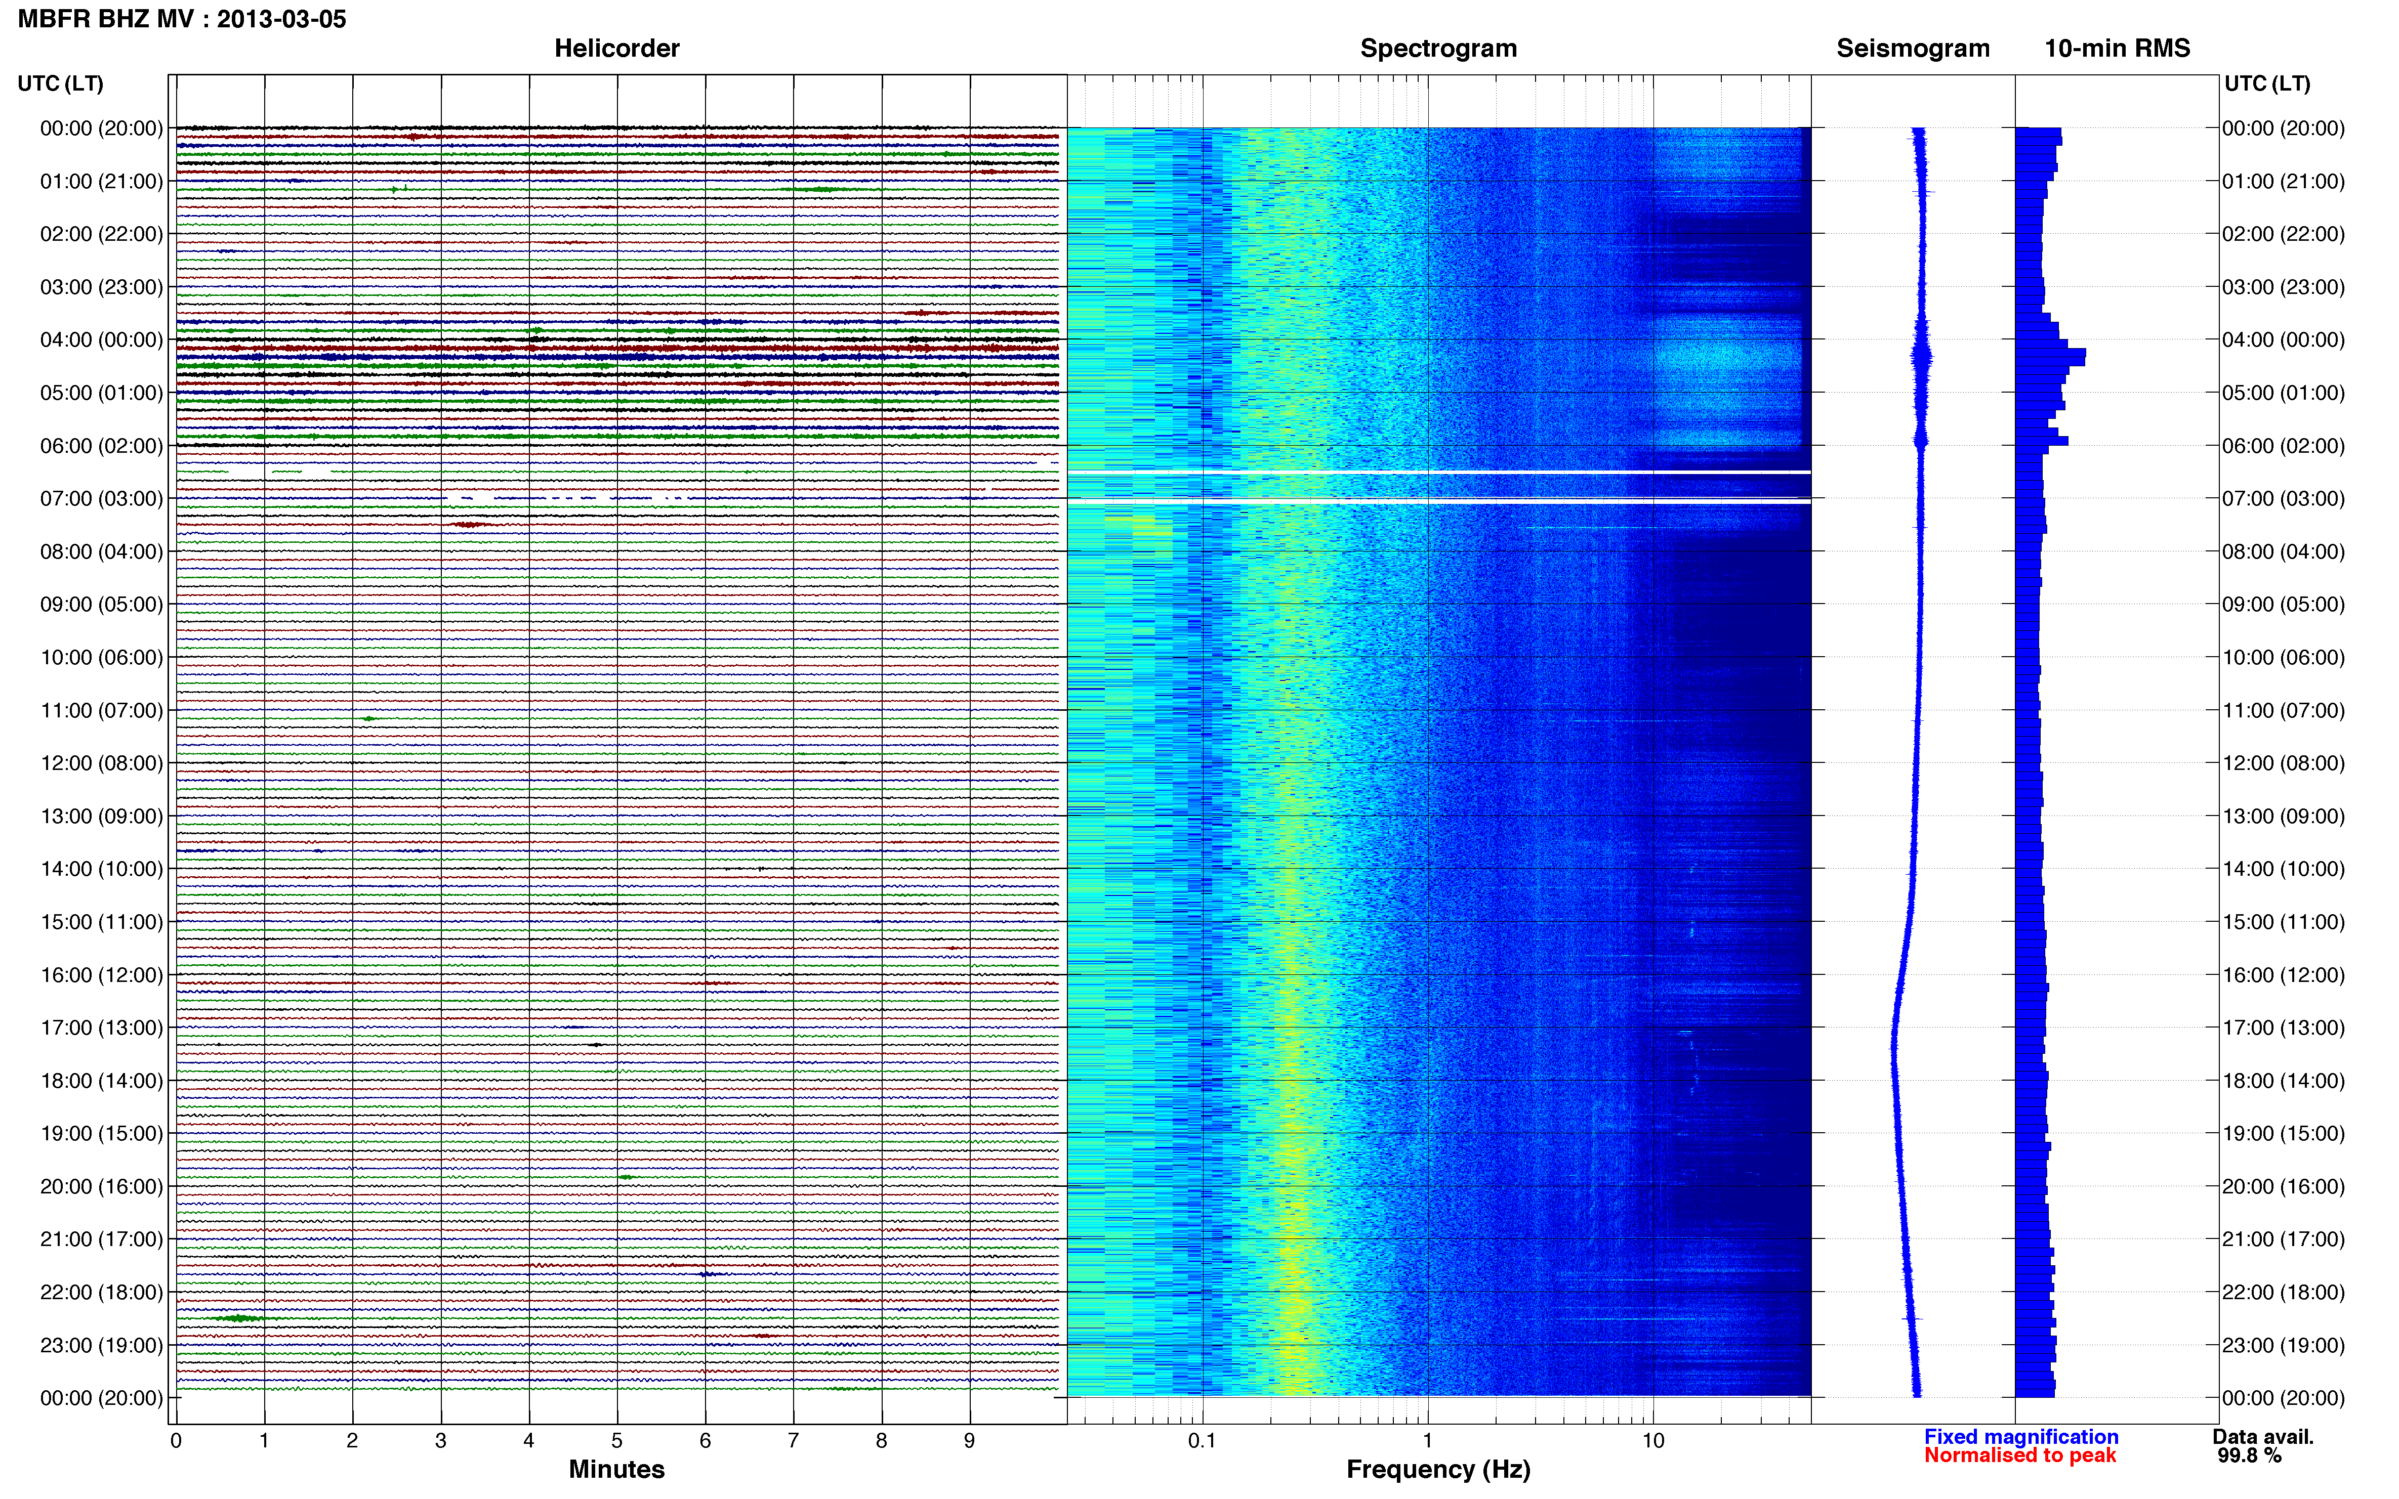
Task: Click "12:00 (08:00)" beside the Helicorder
Action: click(101, 763)
